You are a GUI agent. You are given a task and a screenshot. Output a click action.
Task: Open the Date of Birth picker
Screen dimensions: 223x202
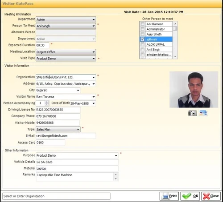click(94, 103)
